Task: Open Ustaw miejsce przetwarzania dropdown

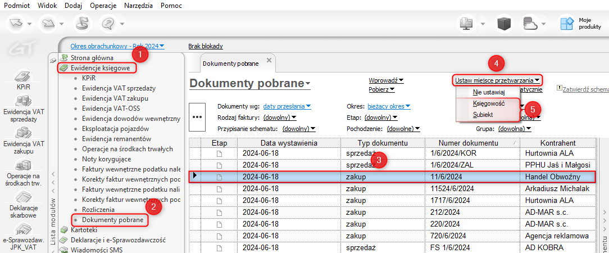Action: [498, 80]
